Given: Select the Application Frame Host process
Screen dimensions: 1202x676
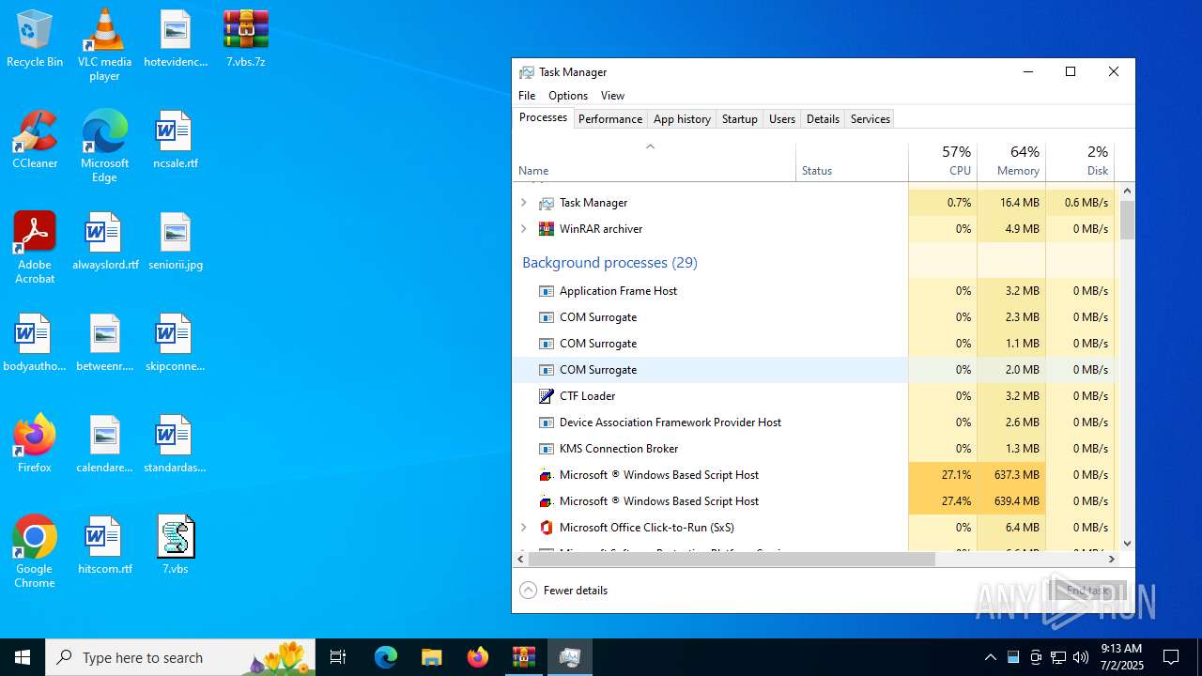Looking at the screenshot, I should [813, 291].
